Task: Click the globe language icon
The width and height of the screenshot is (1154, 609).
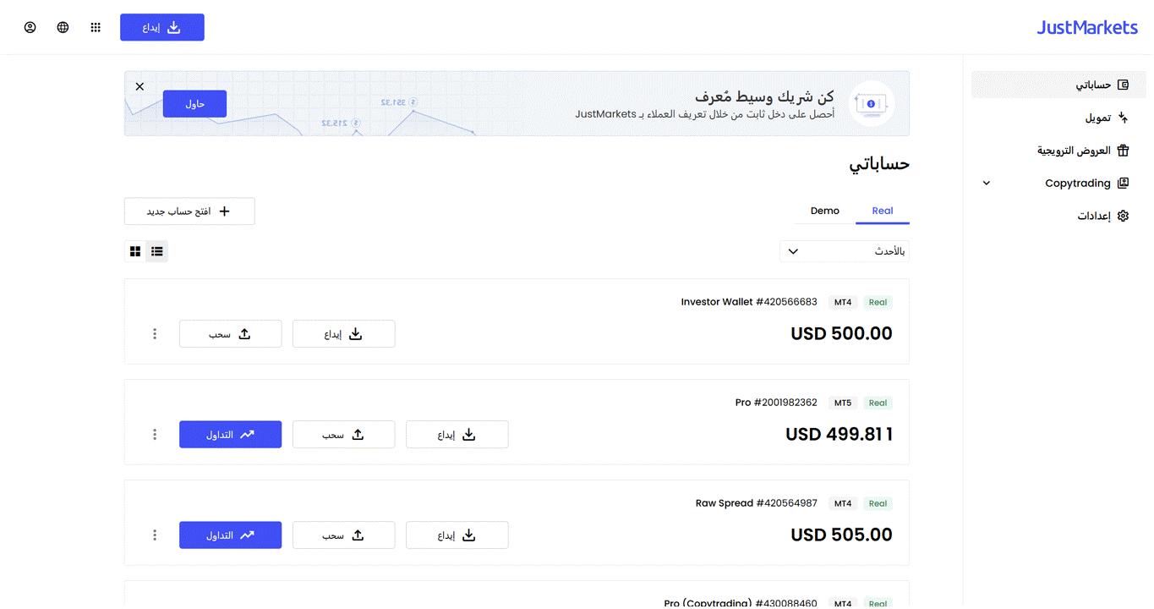Action: pos(63,27)
